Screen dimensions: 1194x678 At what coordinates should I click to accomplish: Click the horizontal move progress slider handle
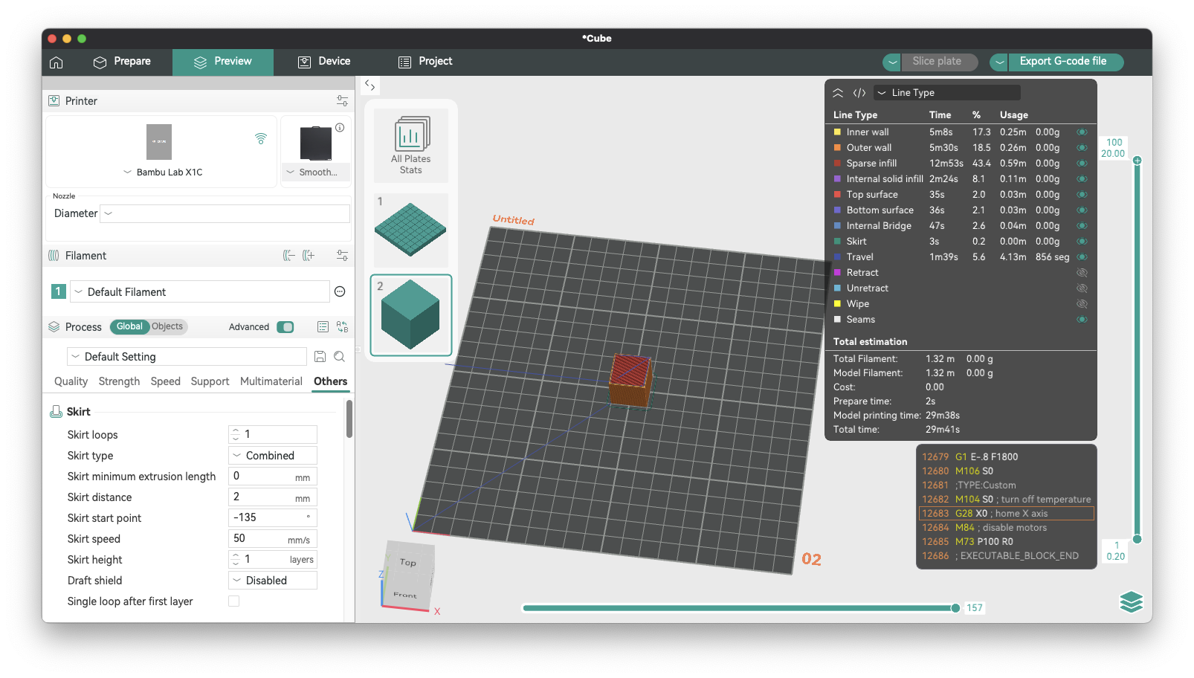[955, 608]
